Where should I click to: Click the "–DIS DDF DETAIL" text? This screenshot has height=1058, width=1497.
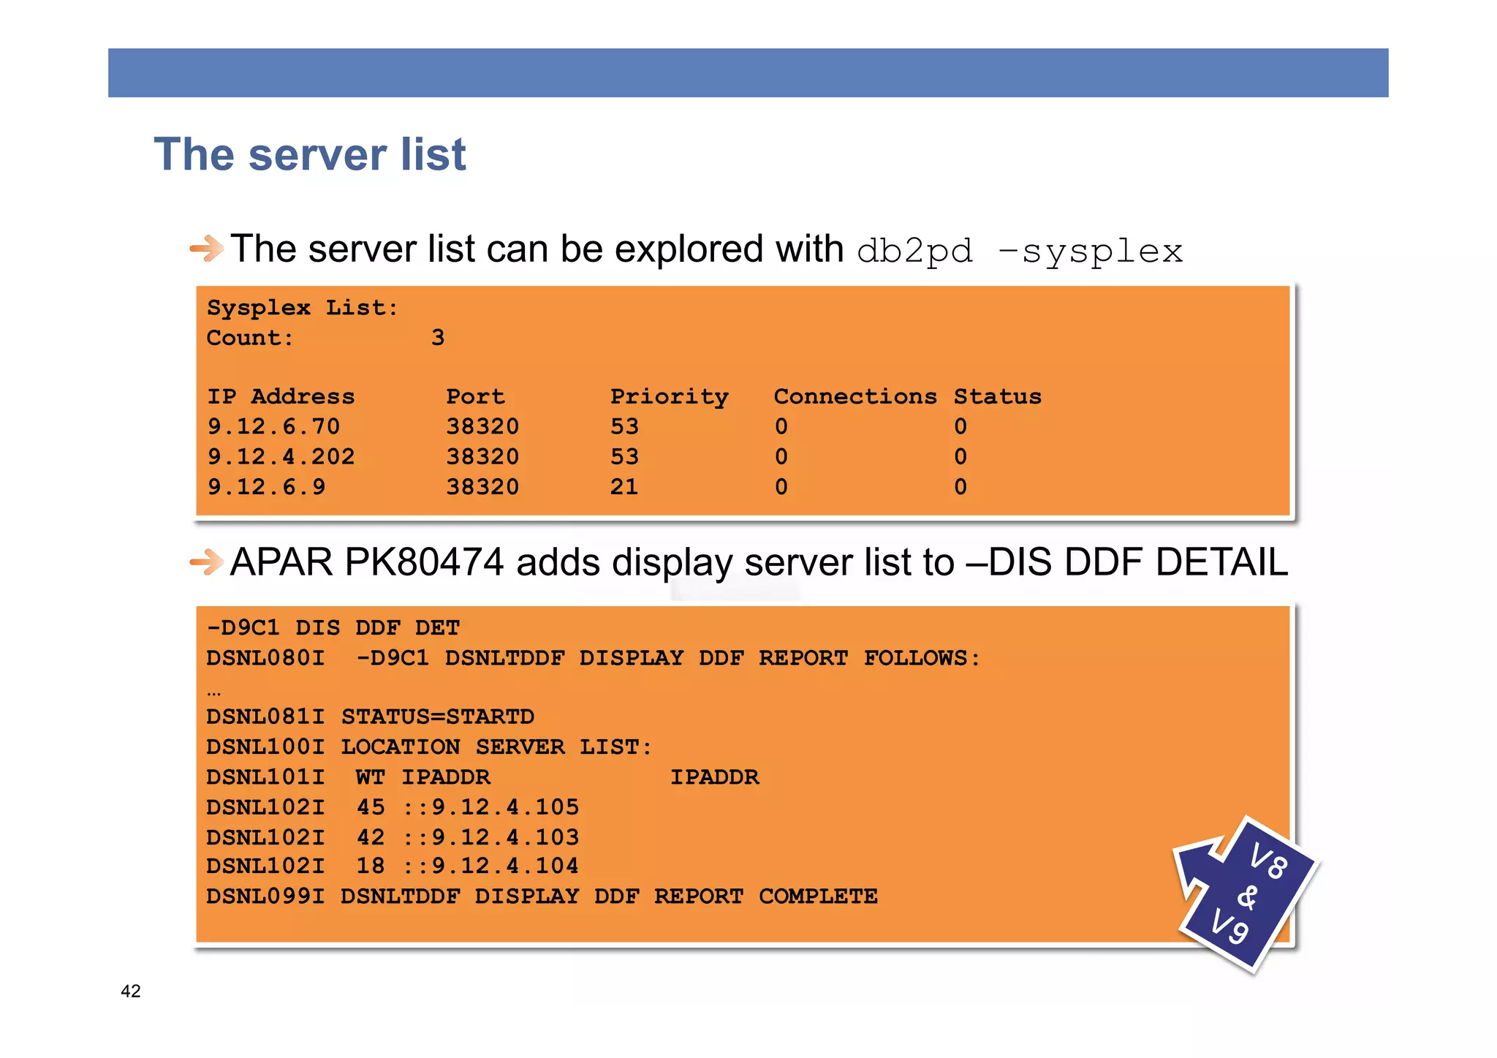[x=1126, y=562]
